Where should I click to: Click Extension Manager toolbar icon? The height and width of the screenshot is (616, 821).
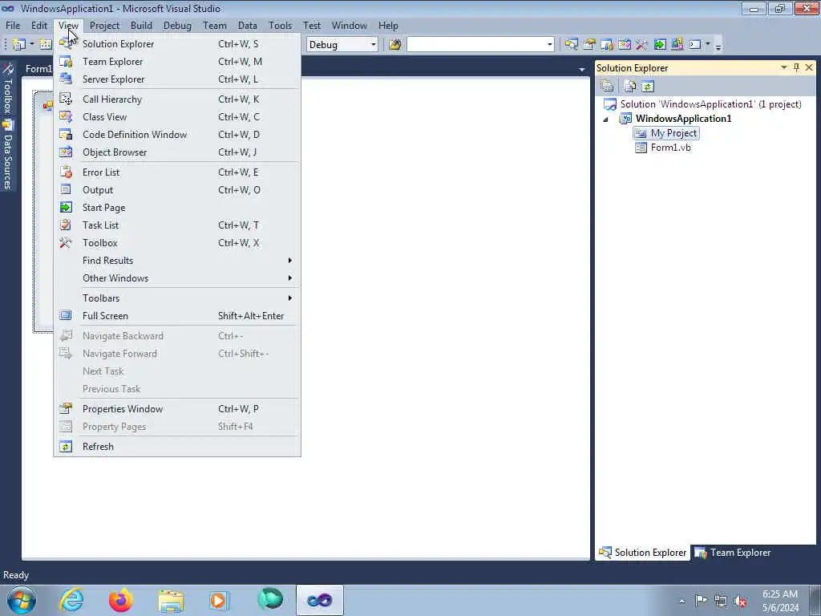point(677,45)
